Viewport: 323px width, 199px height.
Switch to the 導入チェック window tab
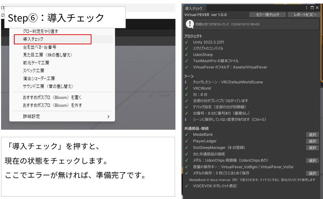(194, 8)
